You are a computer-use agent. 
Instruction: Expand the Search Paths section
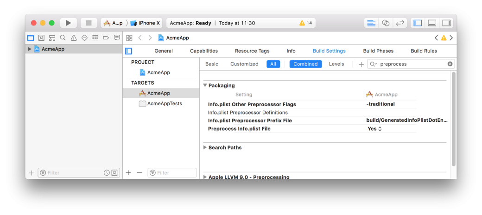(205, 148)
